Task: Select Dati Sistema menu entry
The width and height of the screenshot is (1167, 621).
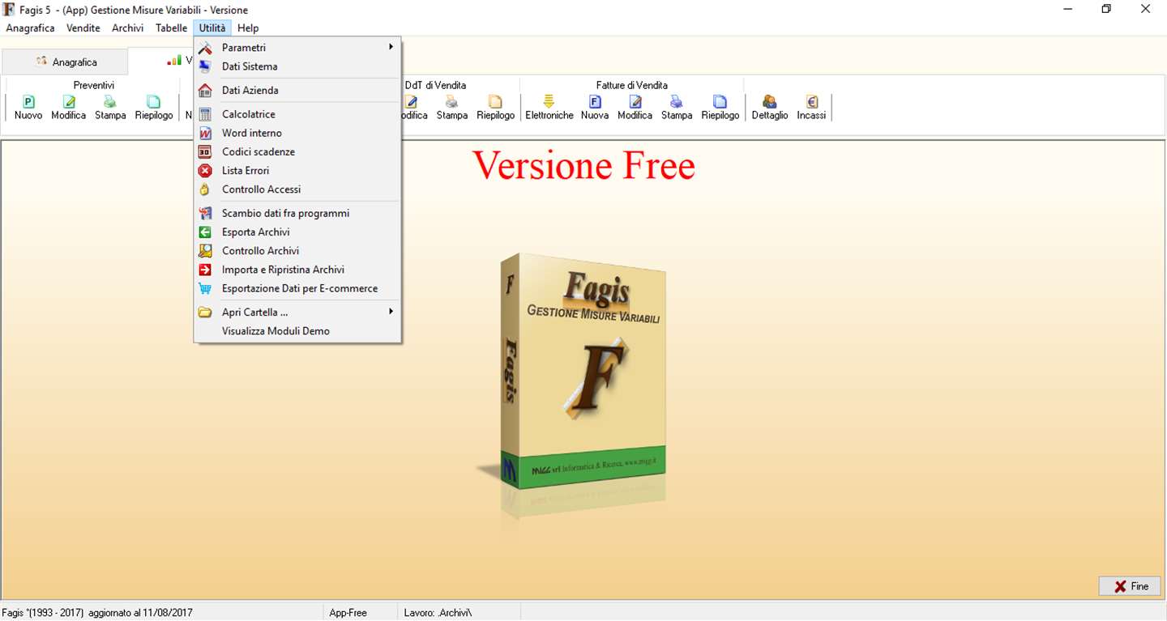Action: point(297,66)
